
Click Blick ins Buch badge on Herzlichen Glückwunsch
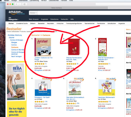pyautogui.click(x=111, y=79)
